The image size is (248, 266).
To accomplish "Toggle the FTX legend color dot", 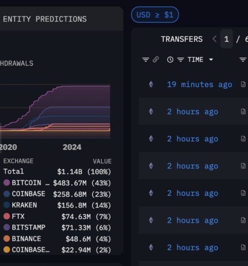I will [x=7, y=216].
